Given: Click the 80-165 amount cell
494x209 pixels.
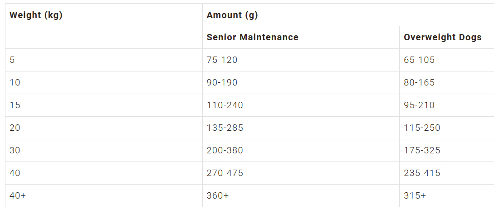Looking at the screenshot, I should tap(447, 83).
